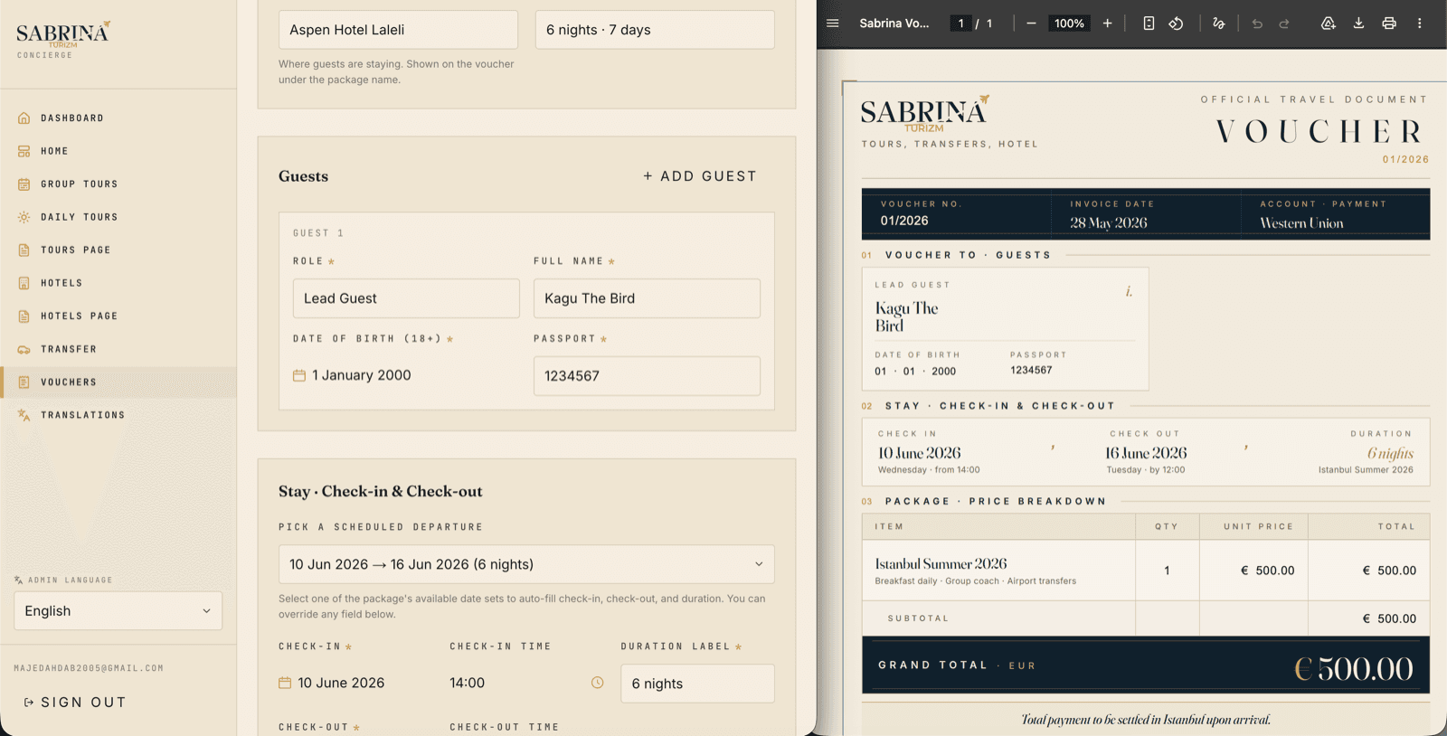Click the Dashboard house icon

tap(24, 118)
